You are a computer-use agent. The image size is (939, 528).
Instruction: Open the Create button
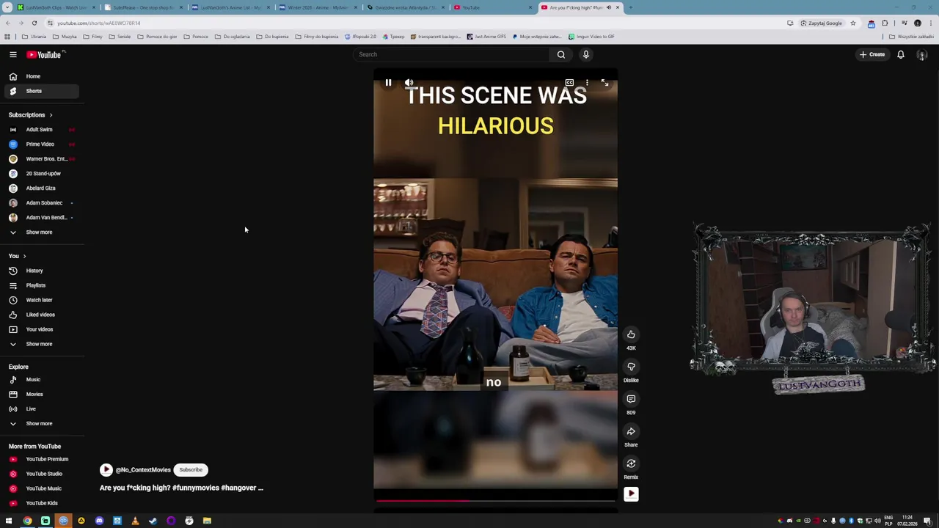click(x=872, y=54)
